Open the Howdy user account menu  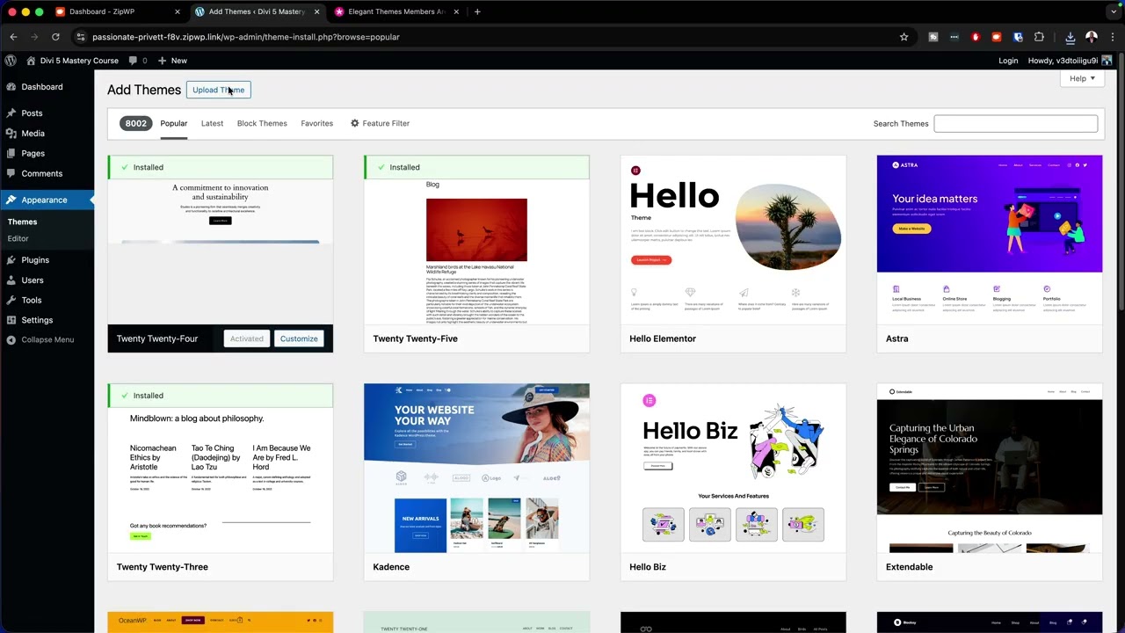click(1070, 61)
